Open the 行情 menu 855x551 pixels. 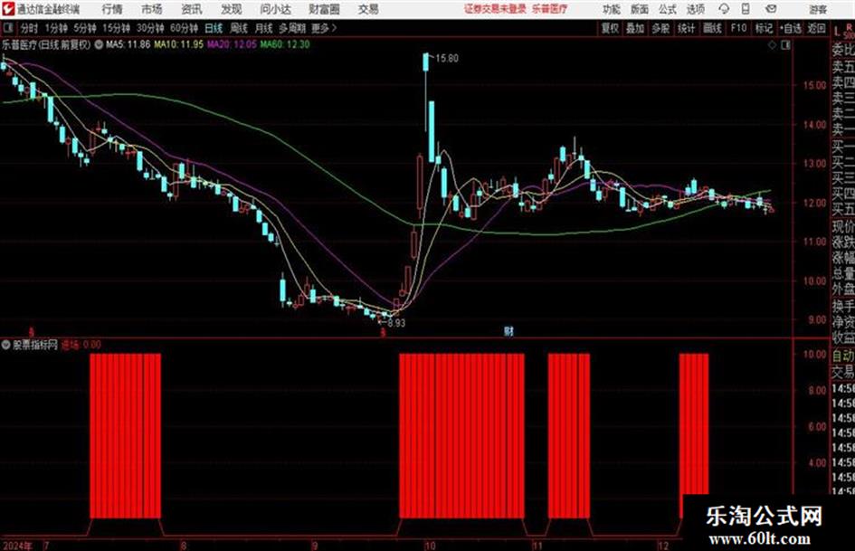click(112, 9)
